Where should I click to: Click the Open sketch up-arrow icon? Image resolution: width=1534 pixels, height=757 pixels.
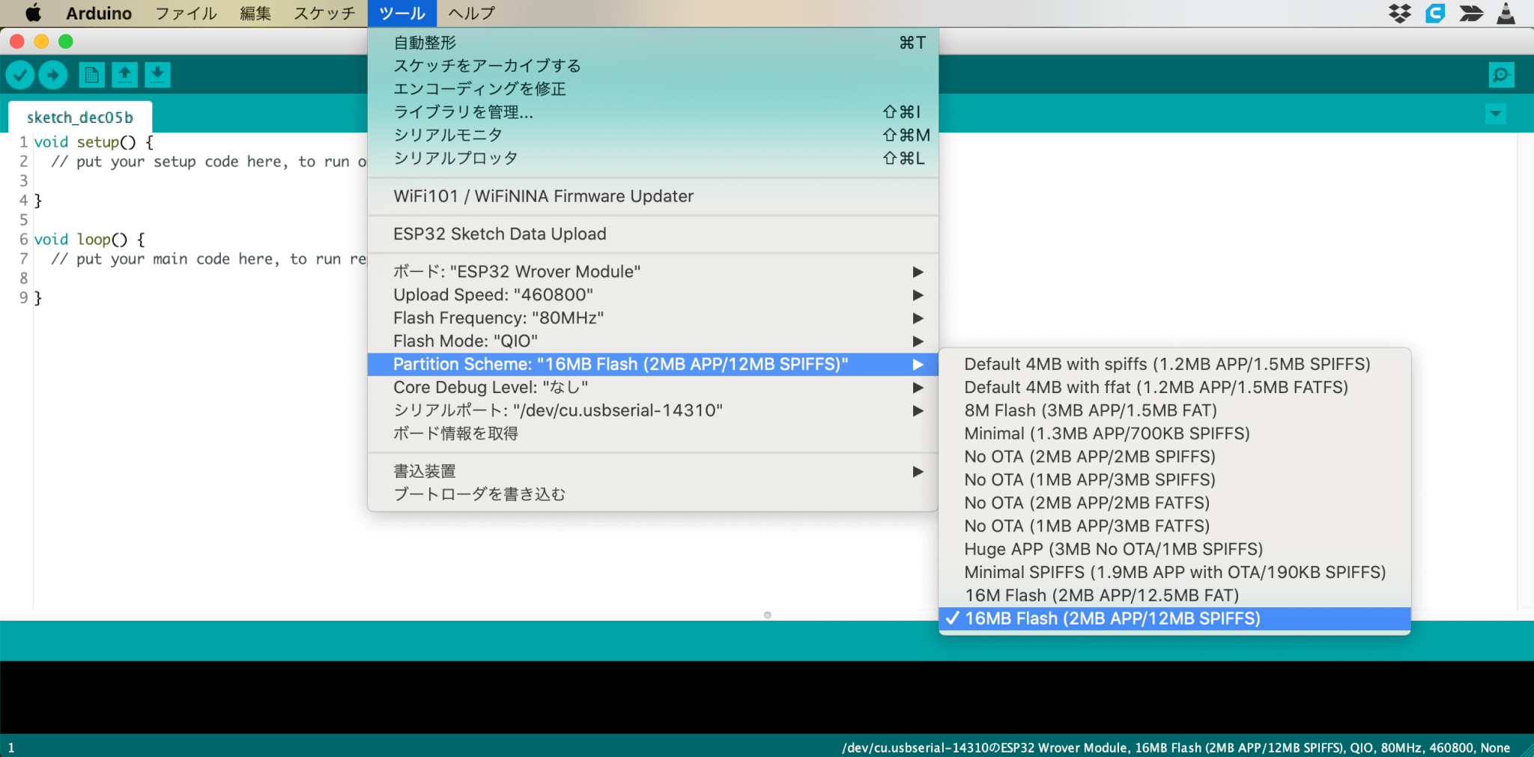tap(124, 75)
